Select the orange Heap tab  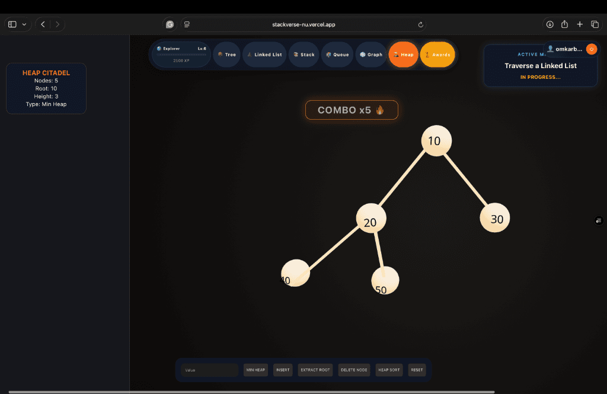coord(403,55)
